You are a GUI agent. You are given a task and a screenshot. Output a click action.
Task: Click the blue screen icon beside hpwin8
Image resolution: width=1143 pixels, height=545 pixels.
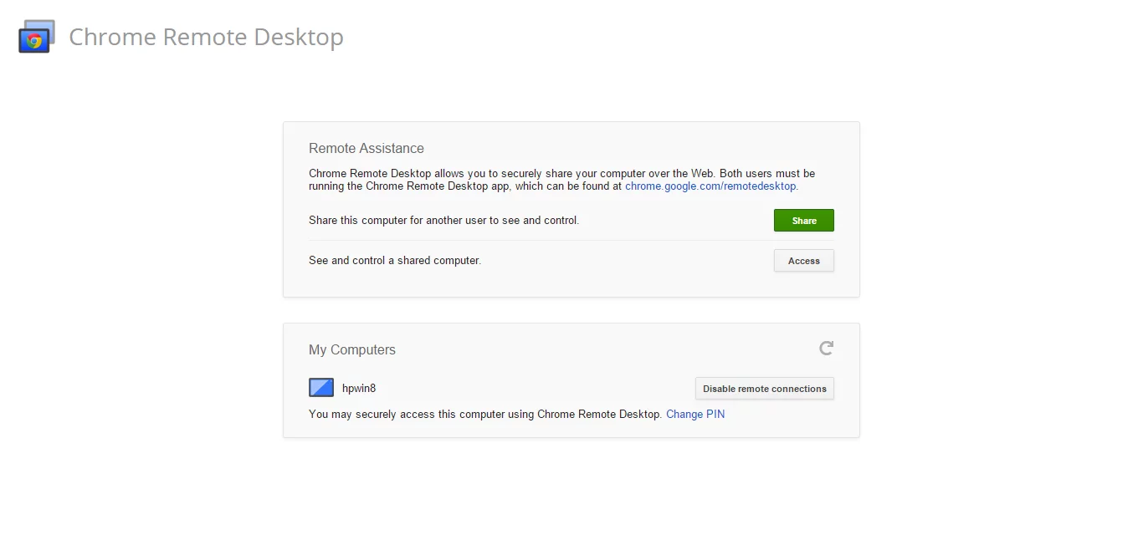[x=320, y=387]
